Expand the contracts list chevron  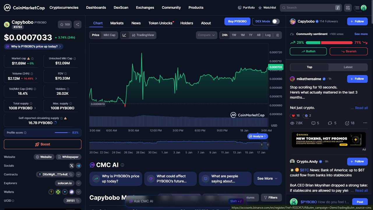[x=78, y=174]
